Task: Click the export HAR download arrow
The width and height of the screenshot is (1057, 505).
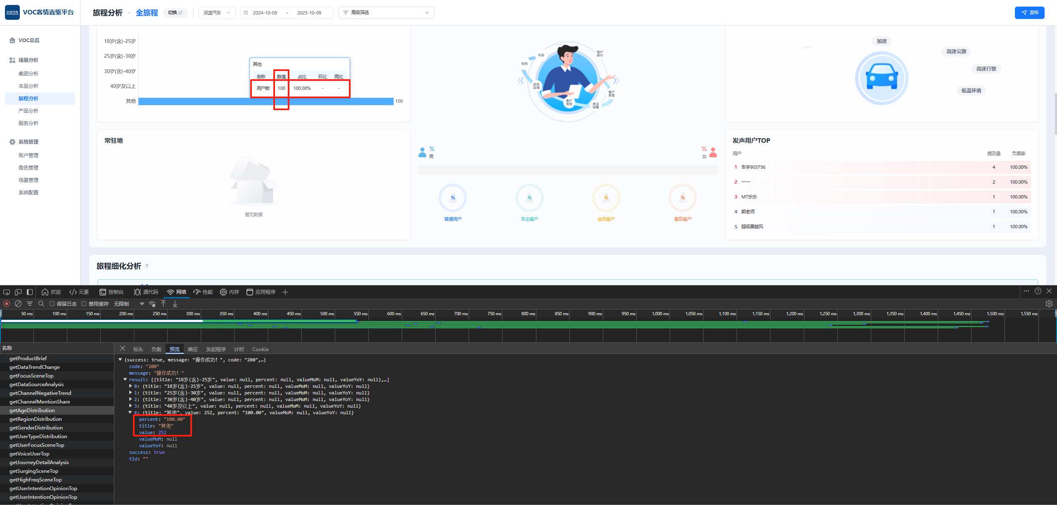Action: [x=175, y=304]
